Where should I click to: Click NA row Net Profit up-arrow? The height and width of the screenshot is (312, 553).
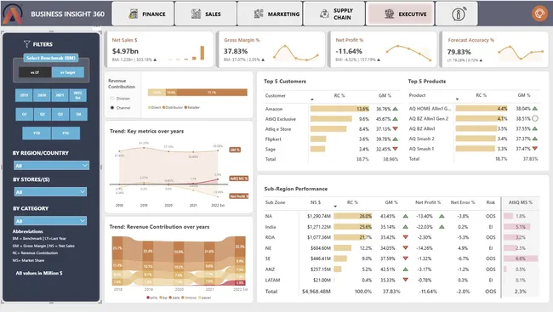(442, 216)
